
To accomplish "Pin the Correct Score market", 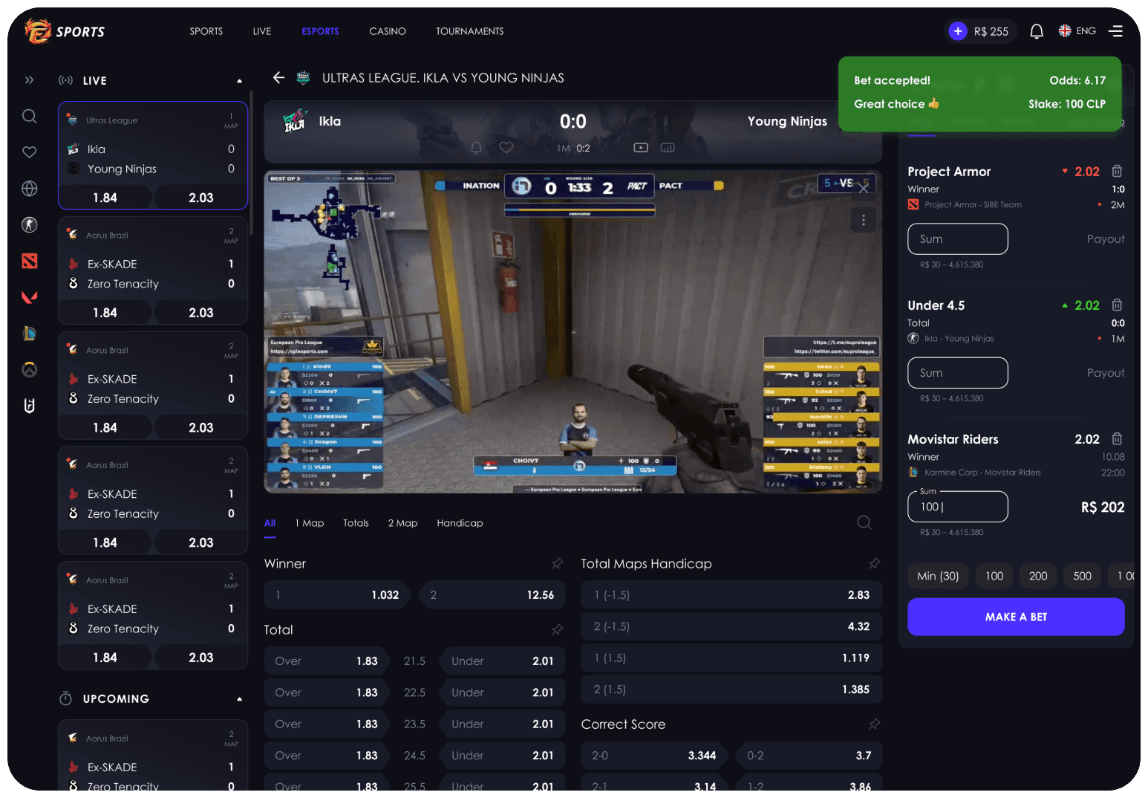I will (x=874, y=724).
